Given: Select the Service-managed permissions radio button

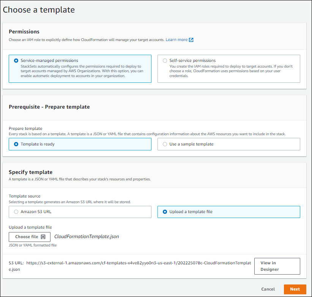Looking at the screenshot, I should click(x=16, y=60).
